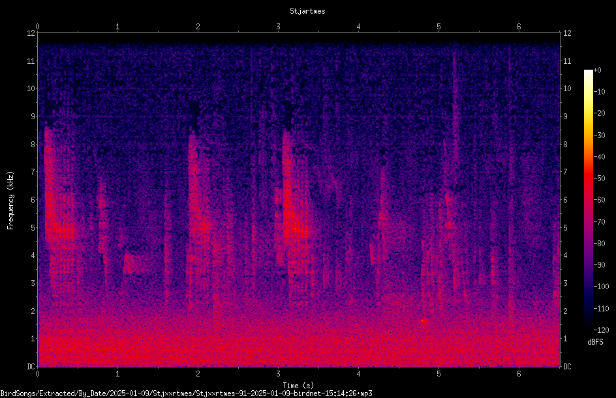616x398 pixels.
Task: Click the Stjartmes title text
Action: tap(307, 11)
